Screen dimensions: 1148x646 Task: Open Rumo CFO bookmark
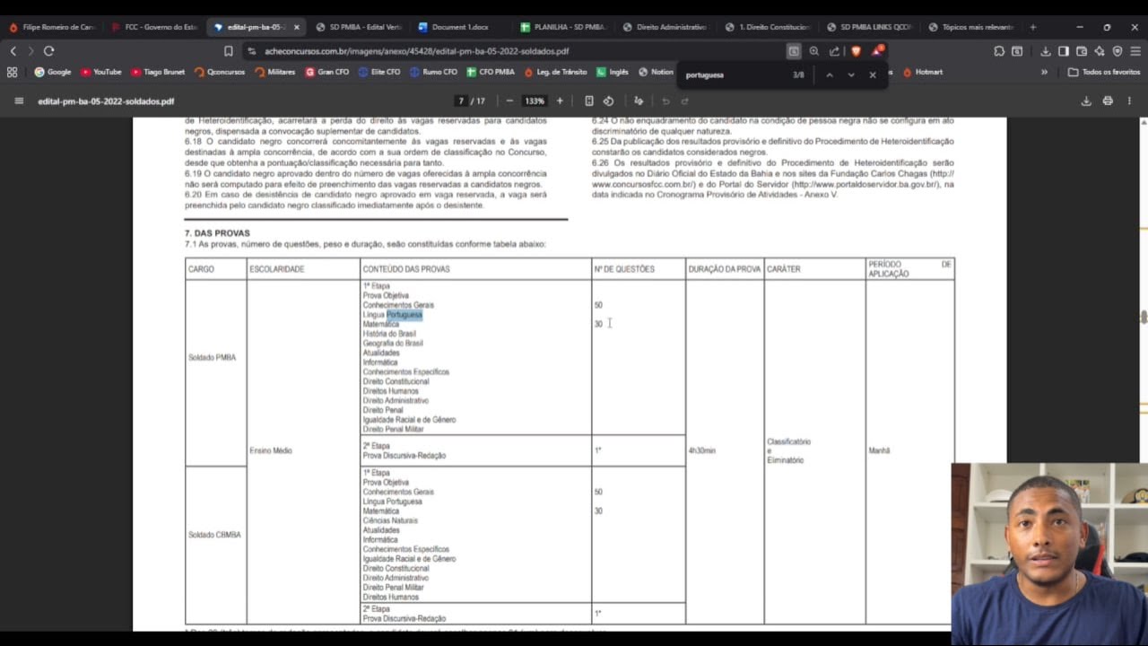coord(433,72)
